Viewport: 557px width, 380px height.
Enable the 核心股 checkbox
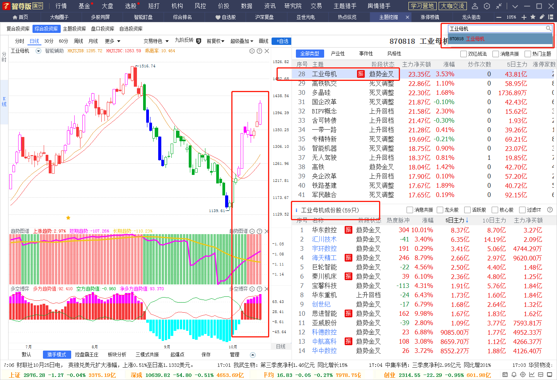coord(495,210)
